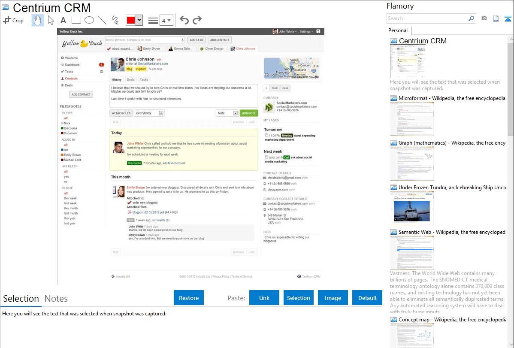Click the document page icon in Flamory
Screen dimensions: 514x348
[x=496, y=18]
